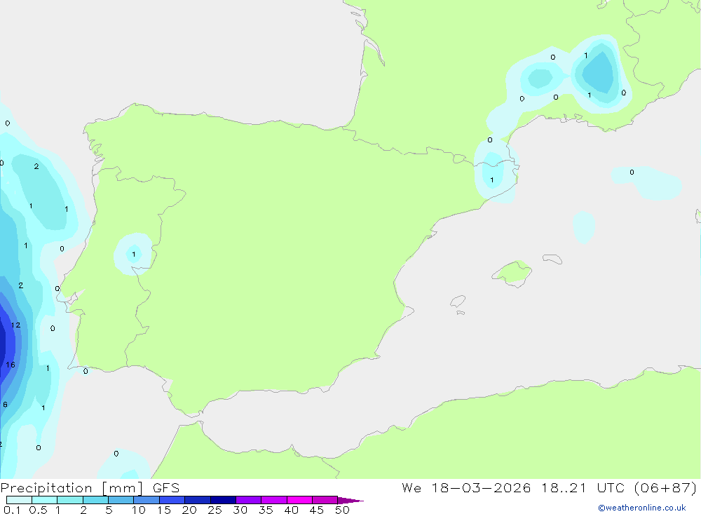Click the (06+87) forecast hour text

[665, 487]
